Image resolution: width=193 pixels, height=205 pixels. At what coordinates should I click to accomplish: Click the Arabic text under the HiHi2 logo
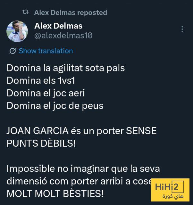170,196
